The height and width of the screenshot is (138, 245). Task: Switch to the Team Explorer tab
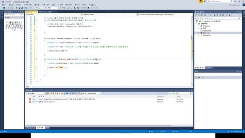coord(209,68)
